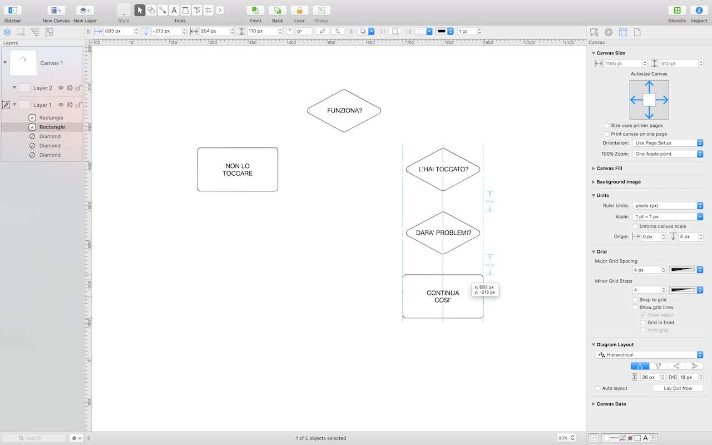Select the NON LO TOCCARE rectangle on canvas
Image resolution: width=712 pixels, height=445 pixels.
[x=238, y=170]
